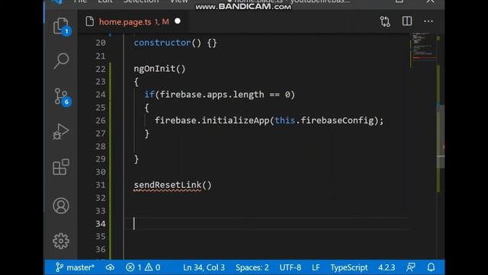
Task: Open the Explorer view in activity bar
Action: (61, 26)
